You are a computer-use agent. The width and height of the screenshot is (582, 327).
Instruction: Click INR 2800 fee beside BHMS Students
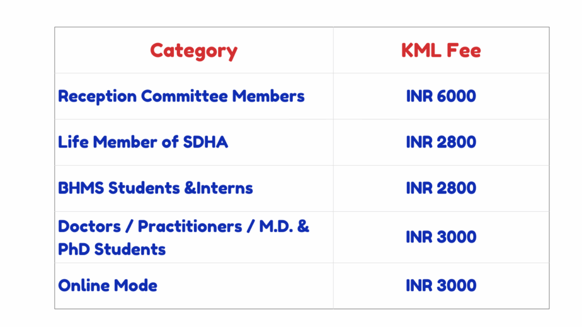click(x=441, y=188)
